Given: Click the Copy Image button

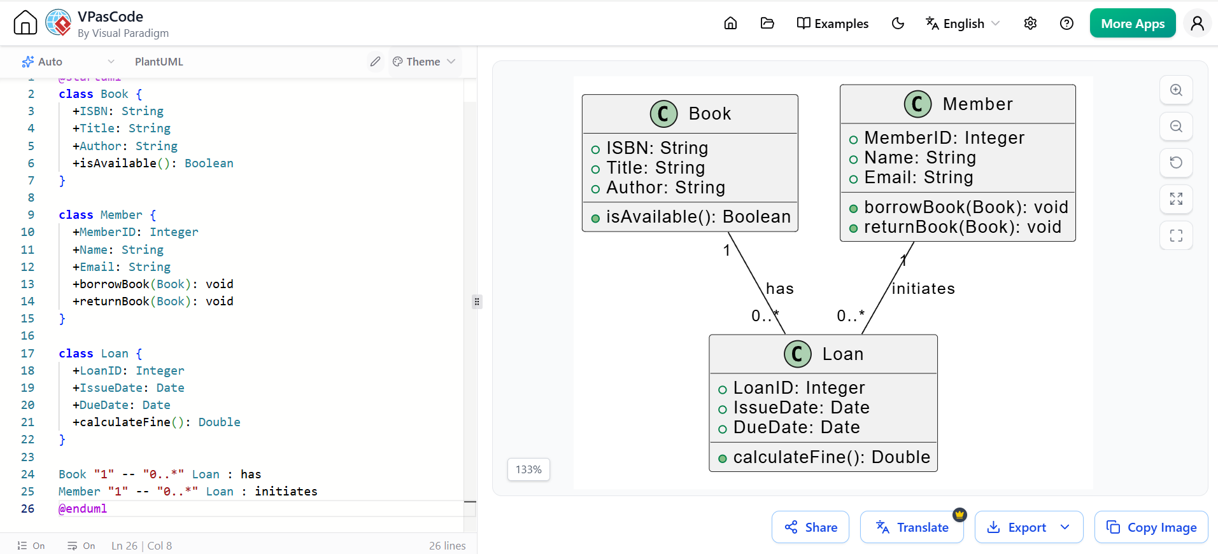Looking at the screenshot, I should 1151,527.
